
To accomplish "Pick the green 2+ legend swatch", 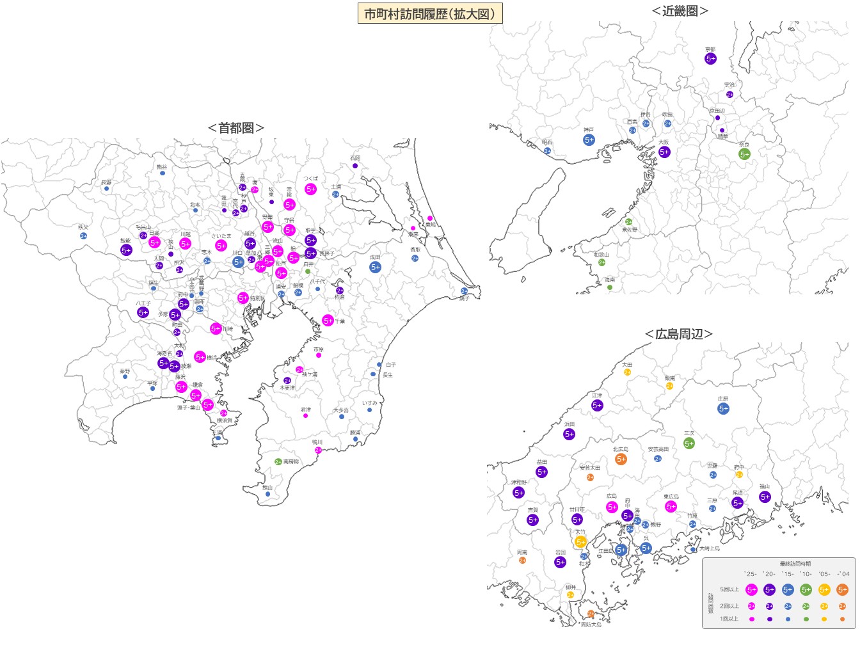I will point(806,606).
